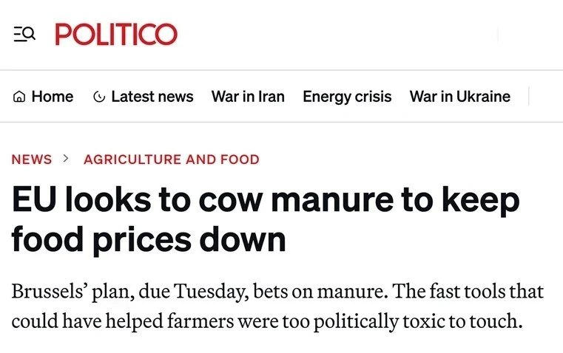Click the house icon beside Home
563x353 pixels.
click(19, 97)
